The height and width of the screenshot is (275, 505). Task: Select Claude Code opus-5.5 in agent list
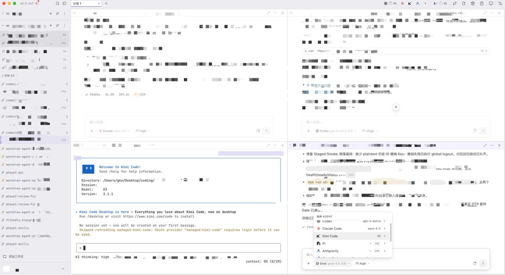(x=352, y=229)
